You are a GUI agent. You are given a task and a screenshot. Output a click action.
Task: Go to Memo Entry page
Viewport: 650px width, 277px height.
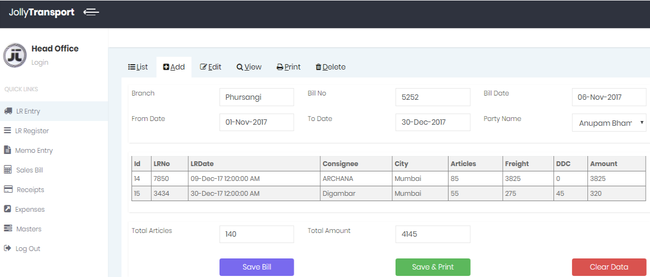pyautogui.click(x=54, y=150)
